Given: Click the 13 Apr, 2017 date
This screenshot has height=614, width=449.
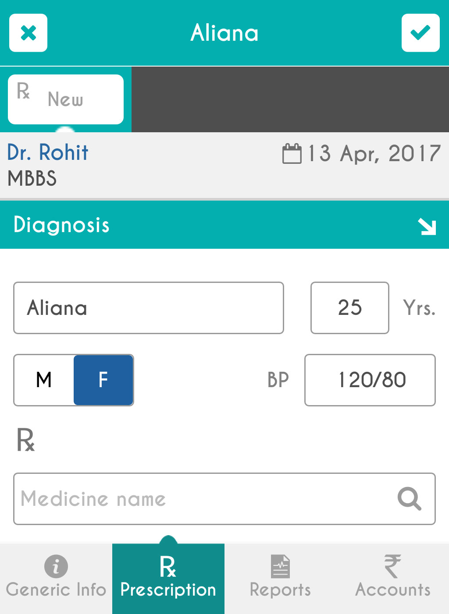Looking at the screenshot, I should [374, 154].
